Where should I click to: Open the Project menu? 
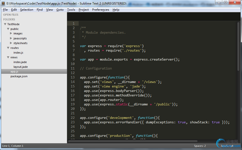[x=84, y=10]
